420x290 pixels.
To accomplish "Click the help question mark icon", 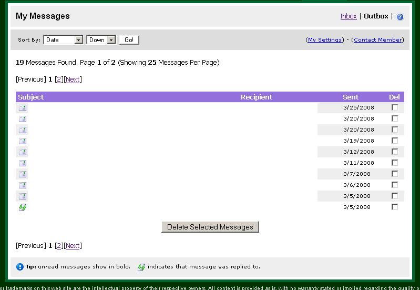I will 400,17.
